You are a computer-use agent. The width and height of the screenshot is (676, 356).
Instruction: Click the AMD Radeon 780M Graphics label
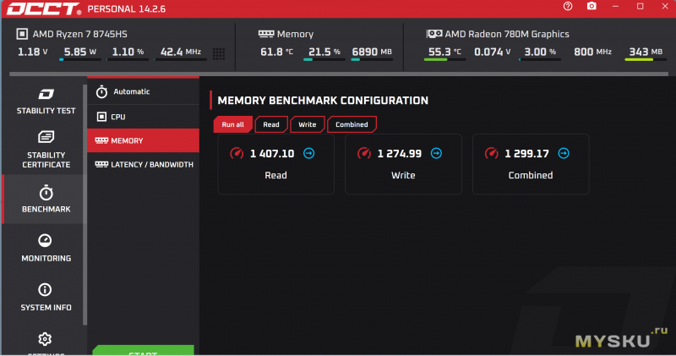[x=507, y=34]
